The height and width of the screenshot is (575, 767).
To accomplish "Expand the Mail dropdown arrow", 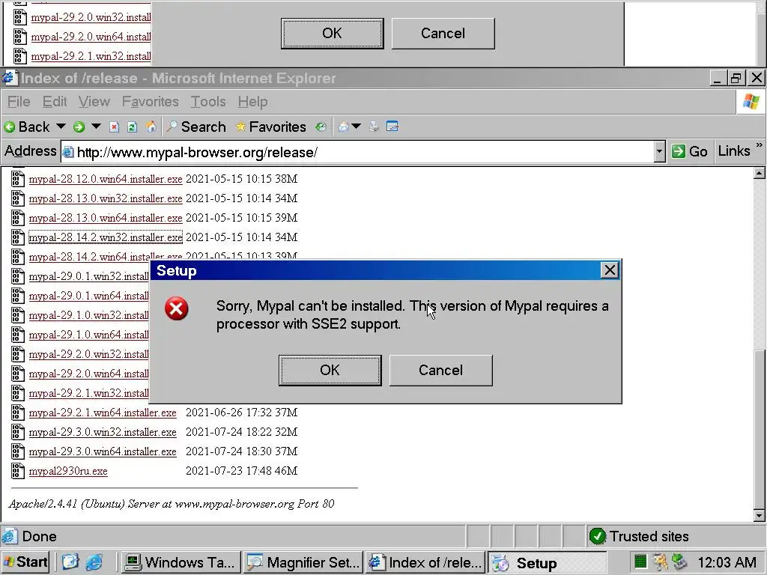I will click(357, 126).
